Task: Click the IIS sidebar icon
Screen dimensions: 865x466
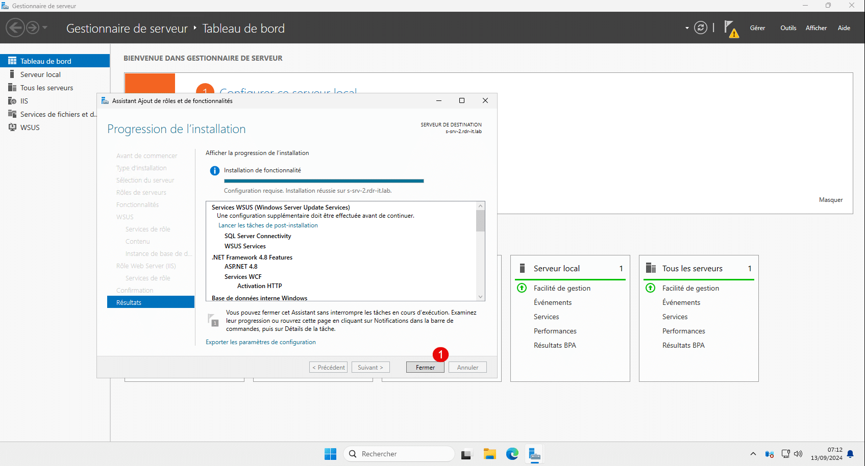Action: coord(12,101)
